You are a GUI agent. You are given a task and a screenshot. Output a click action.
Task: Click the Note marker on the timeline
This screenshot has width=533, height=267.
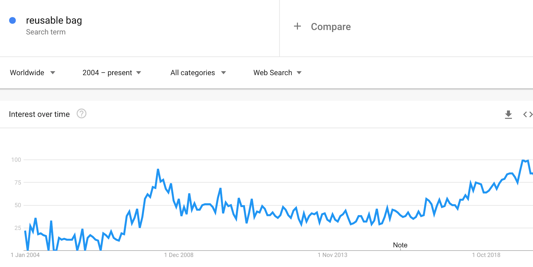click(400, 245)
